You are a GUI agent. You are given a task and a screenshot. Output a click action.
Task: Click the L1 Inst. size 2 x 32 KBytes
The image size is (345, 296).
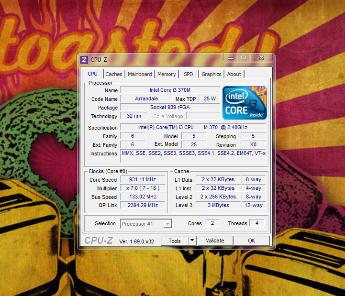pyautogui.click(x=218, y=188)
